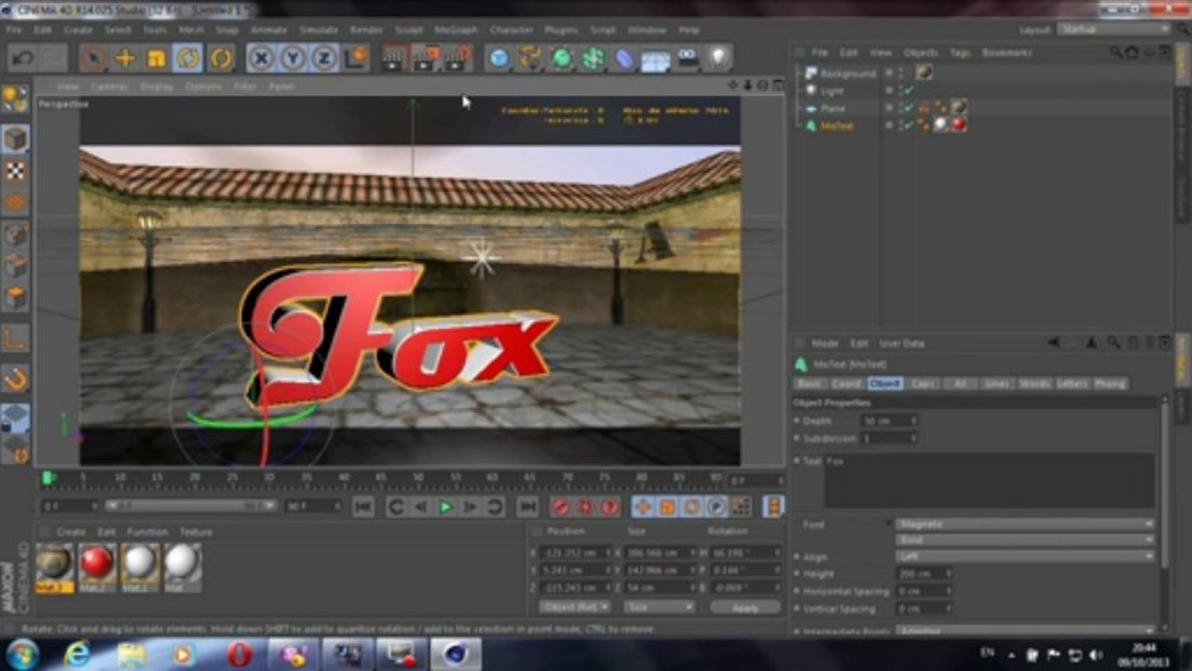
Task: Select the Enable Axis L-shaped icon
Action: pos(15,338)
